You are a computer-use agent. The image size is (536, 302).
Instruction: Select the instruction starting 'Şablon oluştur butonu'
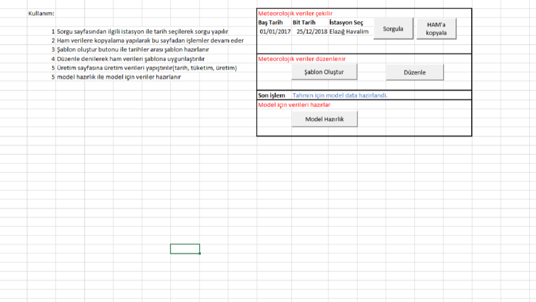pos(133,49)
